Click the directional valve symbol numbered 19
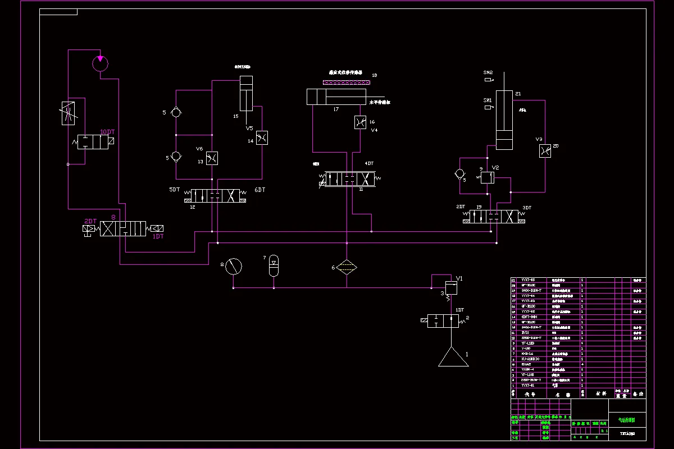 click(x=494, y=217)
